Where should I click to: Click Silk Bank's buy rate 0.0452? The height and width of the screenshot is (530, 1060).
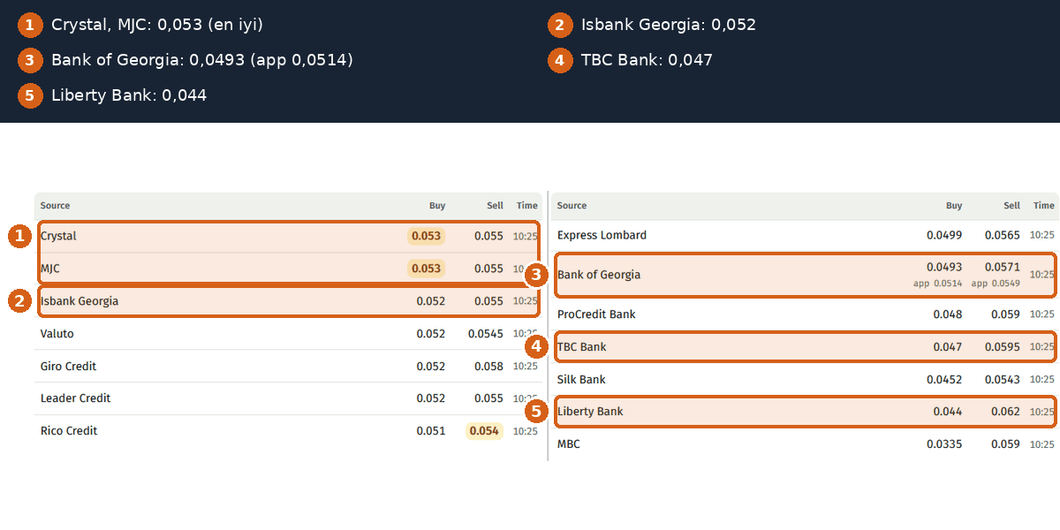(944, 380)
